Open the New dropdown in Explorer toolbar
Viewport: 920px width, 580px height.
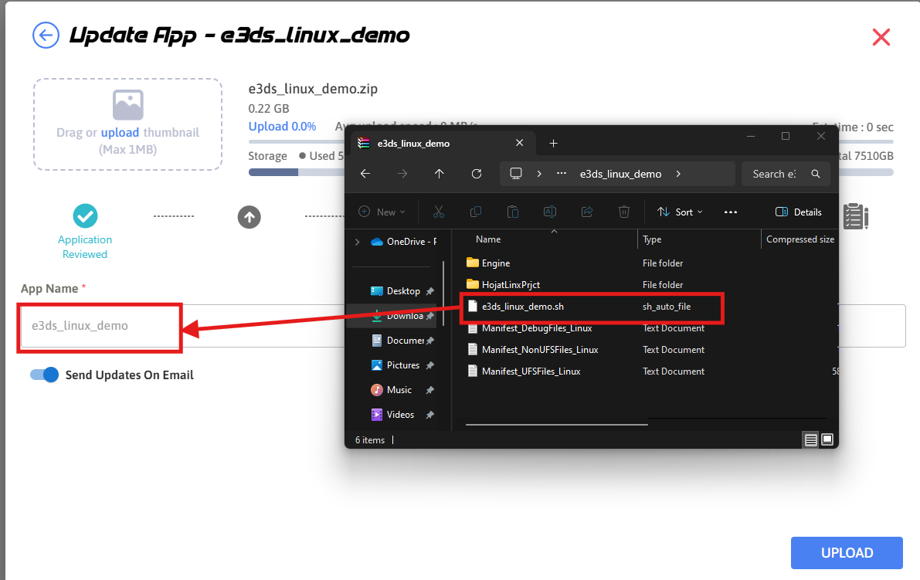click(x=382, y=212)
